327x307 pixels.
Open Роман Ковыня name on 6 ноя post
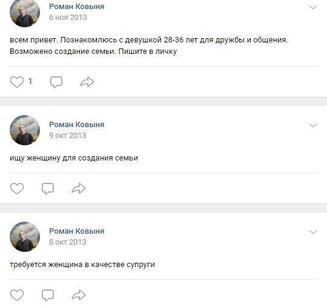point(76,7)
